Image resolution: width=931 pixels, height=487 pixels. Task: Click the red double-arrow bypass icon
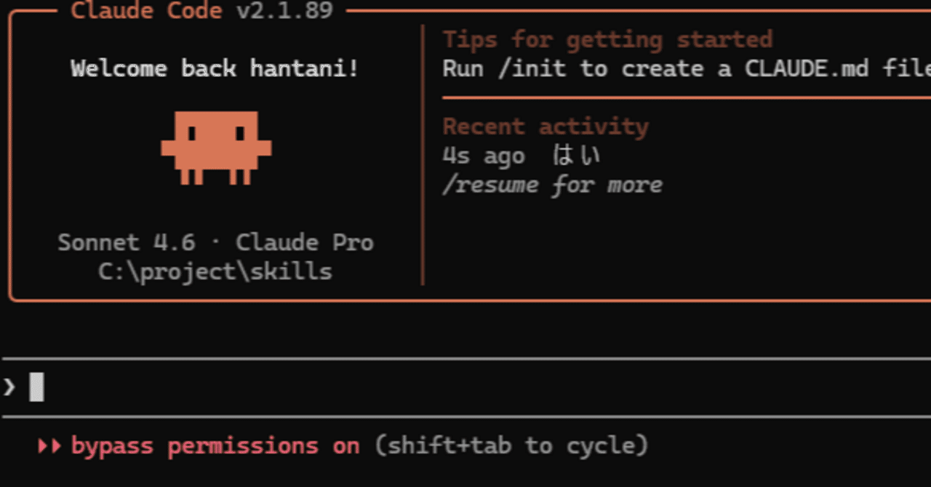pyautogui.click(x=49, y=446)
